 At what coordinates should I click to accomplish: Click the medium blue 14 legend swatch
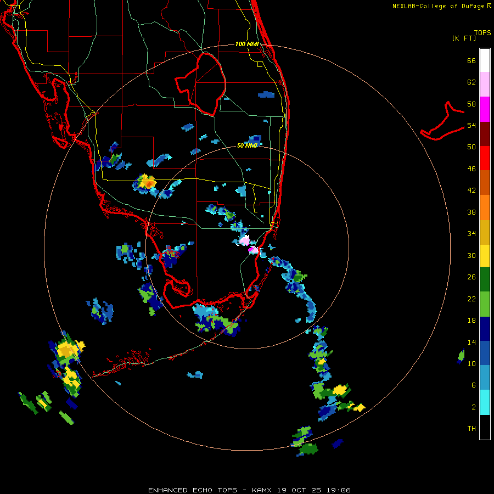pyautogui.click(x=485, y=353)
